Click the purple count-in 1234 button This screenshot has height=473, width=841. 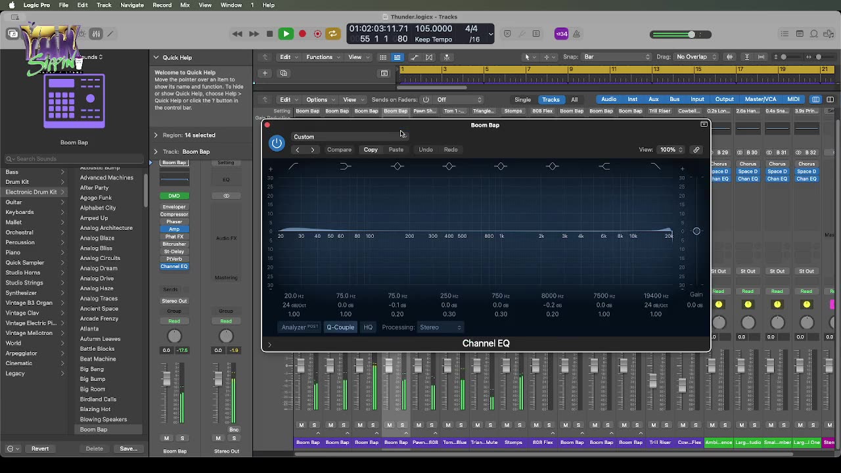pyautogui.click(x=561, y=34)
